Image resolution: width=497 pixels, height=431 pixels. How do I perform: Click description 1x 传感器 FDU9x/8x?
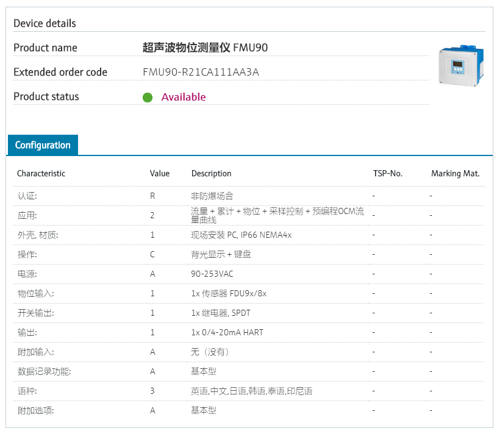click(x=229, y=293)
